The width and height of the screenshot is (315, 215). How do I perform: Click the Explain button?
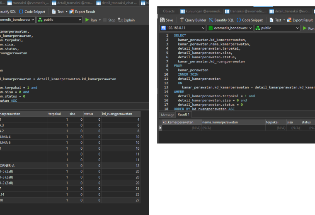point(126,20)
